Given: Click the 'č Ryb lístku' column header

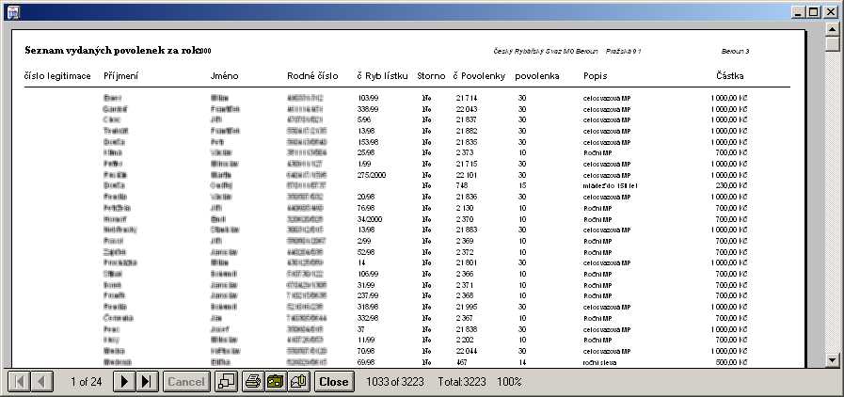Looking at the screenshot, I should (x=383, y=76).
